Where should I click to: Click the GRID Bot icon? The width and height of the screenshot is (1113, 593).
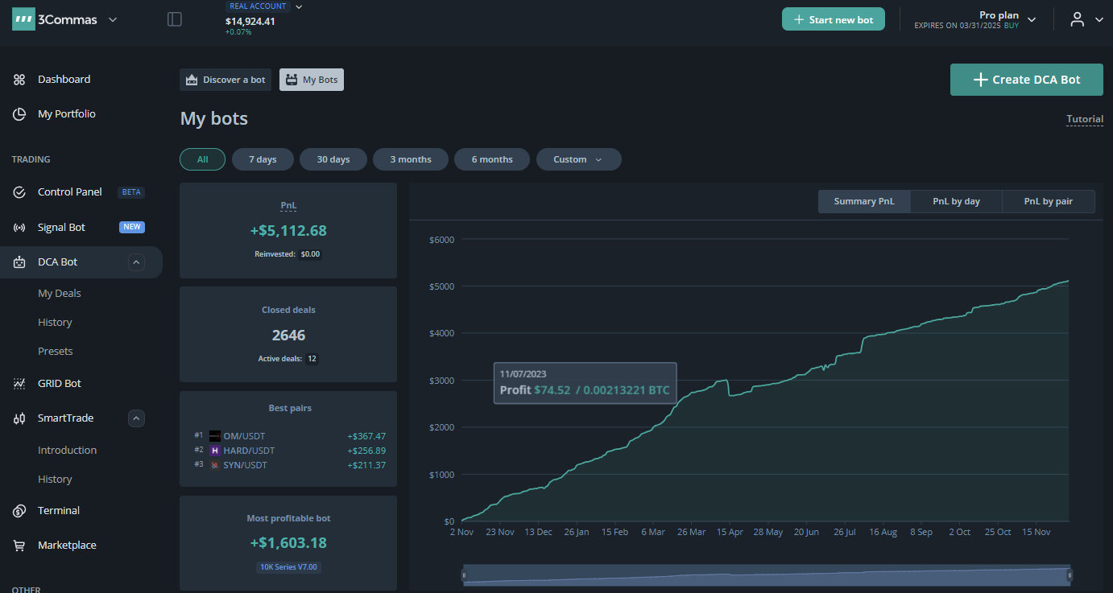coord(19,384)
